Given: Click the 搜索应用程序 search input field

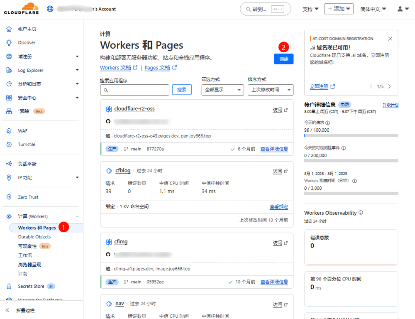Looking at the screenshot, I should [x=134, y=90].
